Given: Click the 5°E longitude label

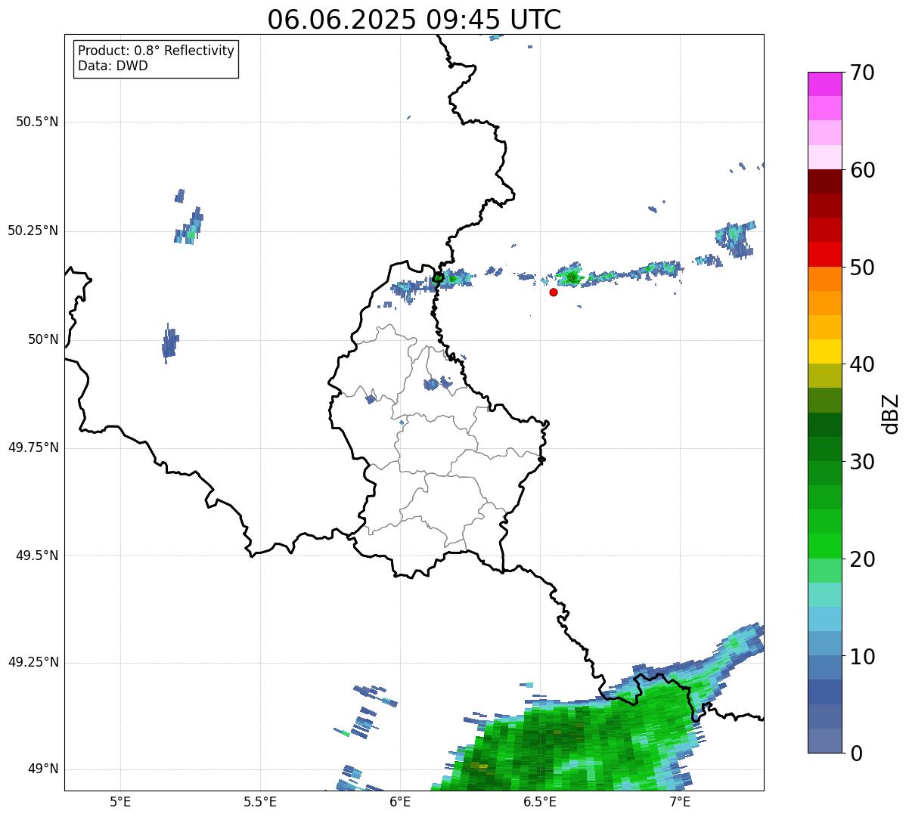Looking at the screenshot, I should [120, 802].
